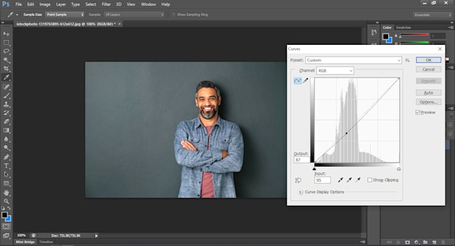Open the Filter menu
The width and height of the screenshot is (455, 246).
click(x=106, y=5)
